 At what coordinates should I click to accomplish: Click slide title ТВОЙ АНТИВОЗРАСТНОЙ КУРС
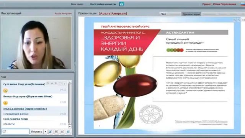coord(125,26)
